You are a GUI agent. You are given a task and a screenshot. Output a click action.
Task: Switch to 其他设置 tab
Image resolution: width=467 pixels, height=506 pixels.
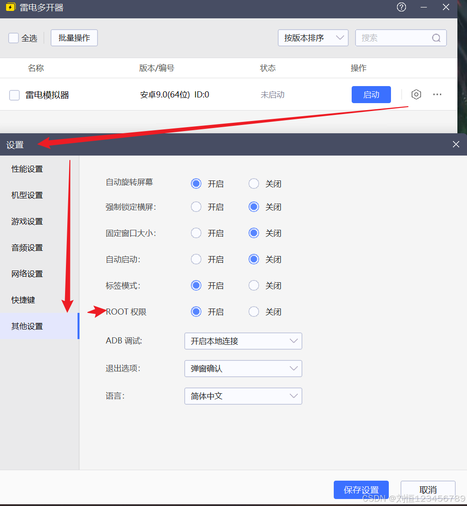(39, 326)
